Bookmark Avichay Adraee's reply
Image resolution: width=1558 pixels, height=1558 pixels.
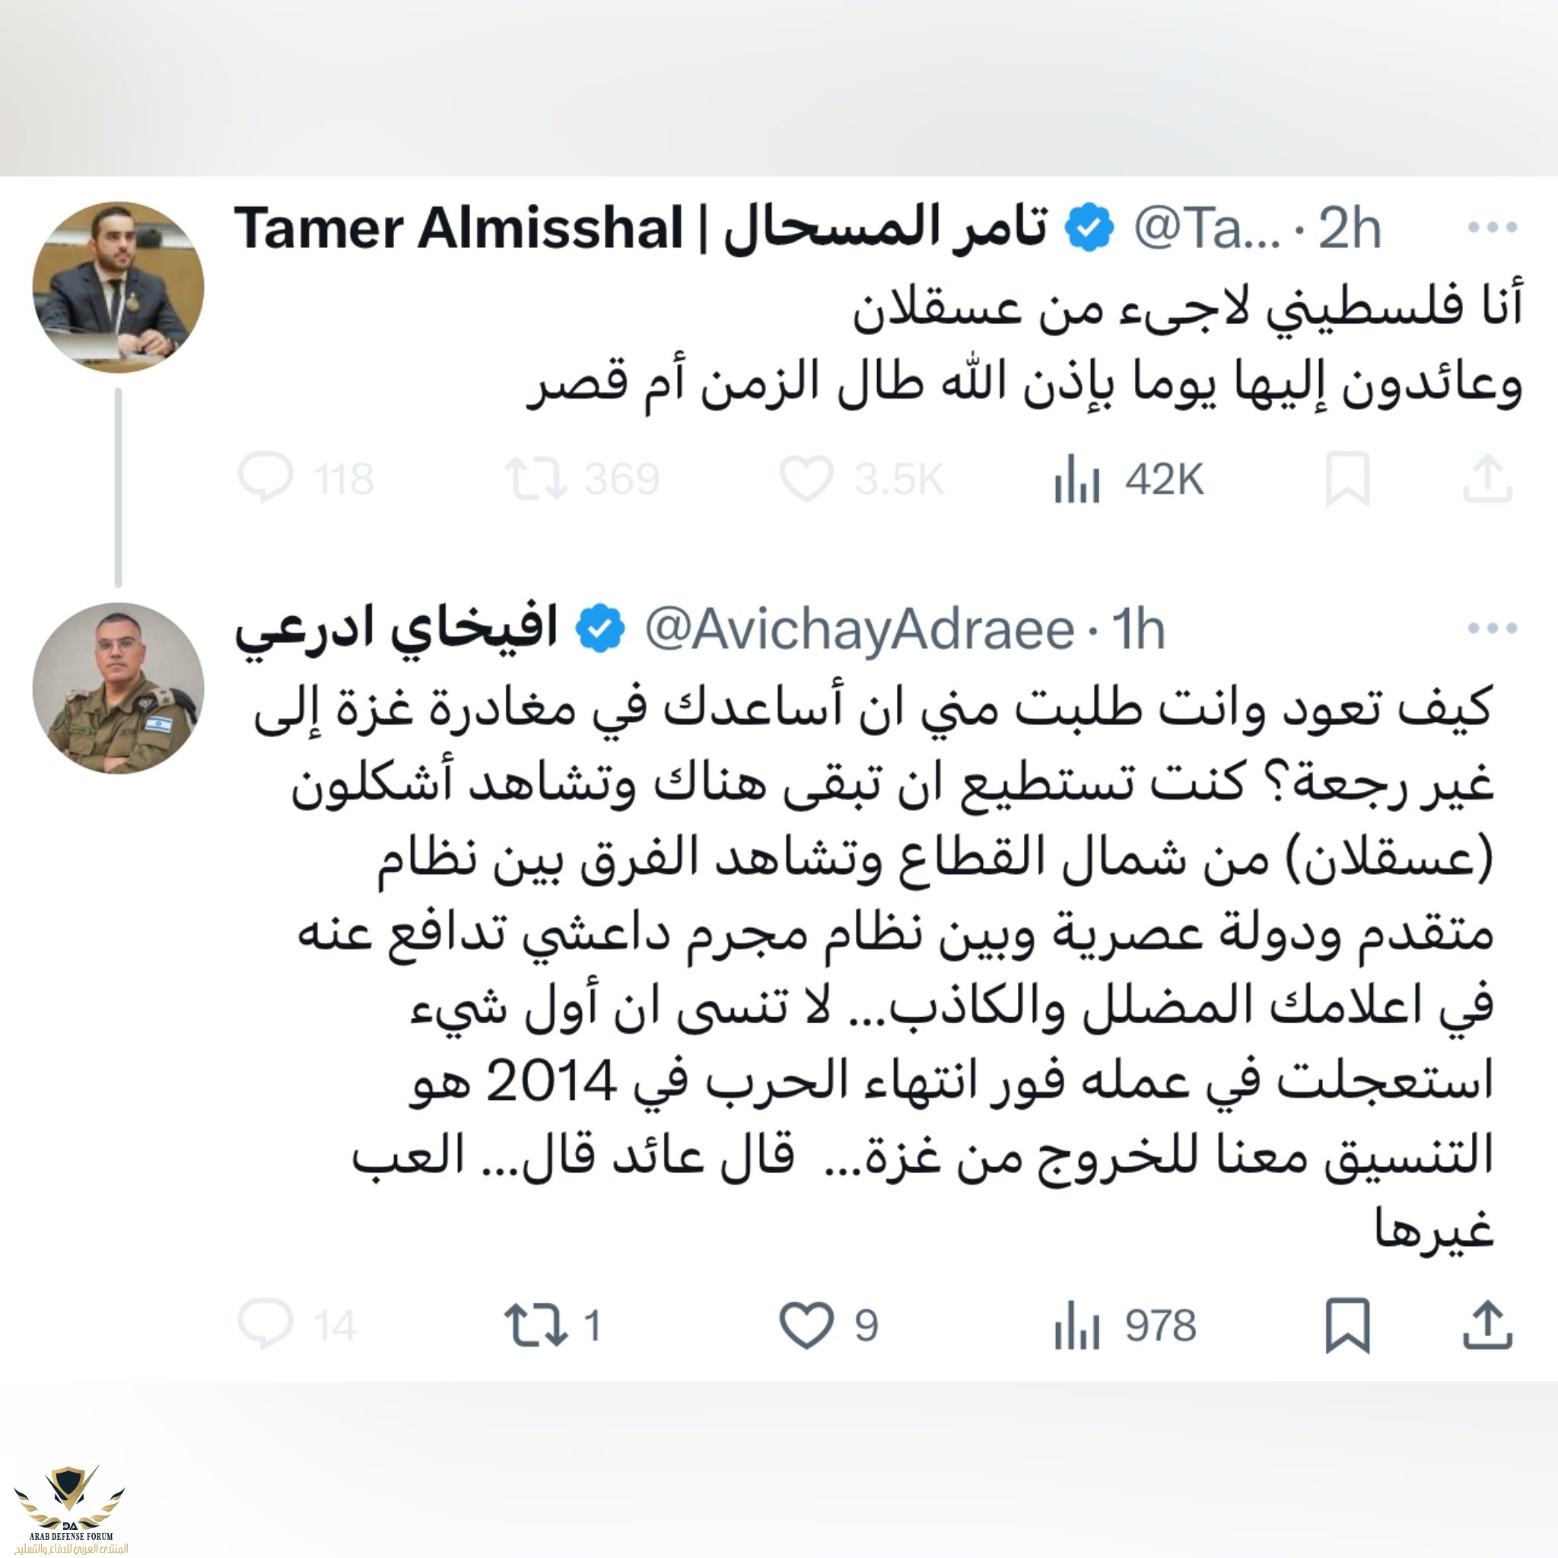coord(1347,1326)
